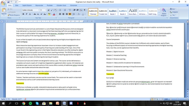Toggle bold formatting in the ribbon
This screenshot has width=189, height=106.
[x=23, y=14]
